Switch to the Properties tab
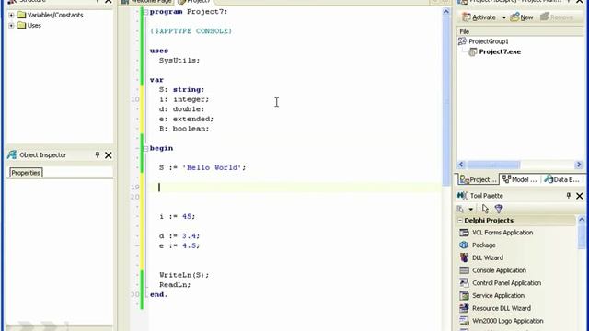Screen dimensions: 589x331 (26, 173)
